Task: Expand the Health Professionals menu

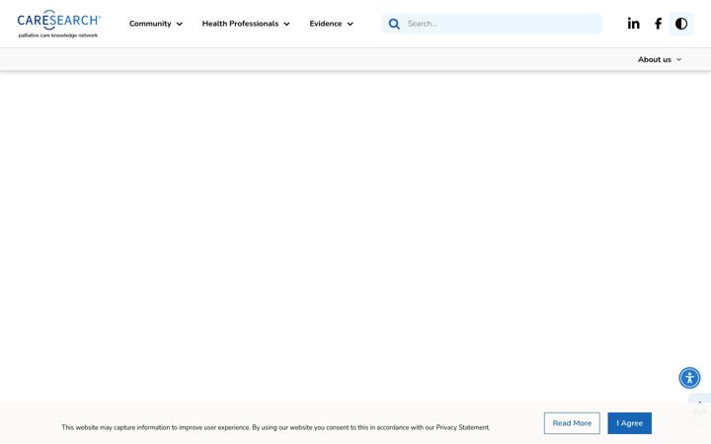Action: coord(246,24)
